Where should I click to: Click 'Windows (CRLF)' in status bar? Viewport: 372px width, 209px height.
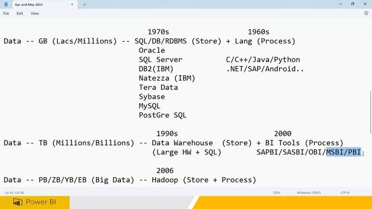[309, 193]
